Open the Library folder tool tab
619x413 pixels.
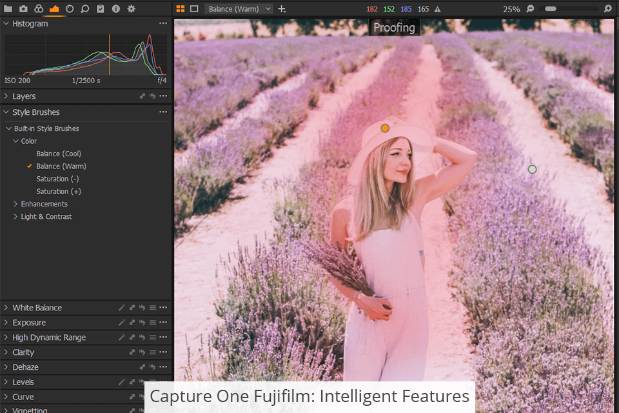(x=8, y=9)
